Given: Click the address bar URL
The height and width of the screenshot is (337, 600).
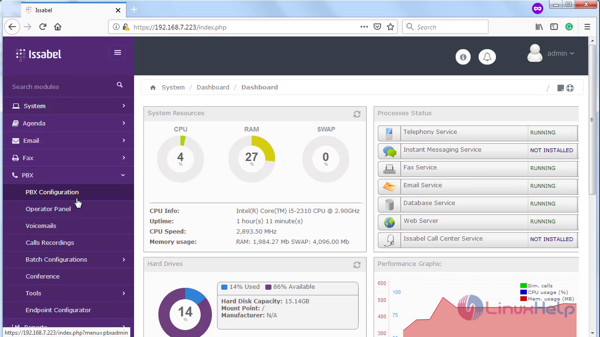Looking at the screenshot, I should point(180,27).
